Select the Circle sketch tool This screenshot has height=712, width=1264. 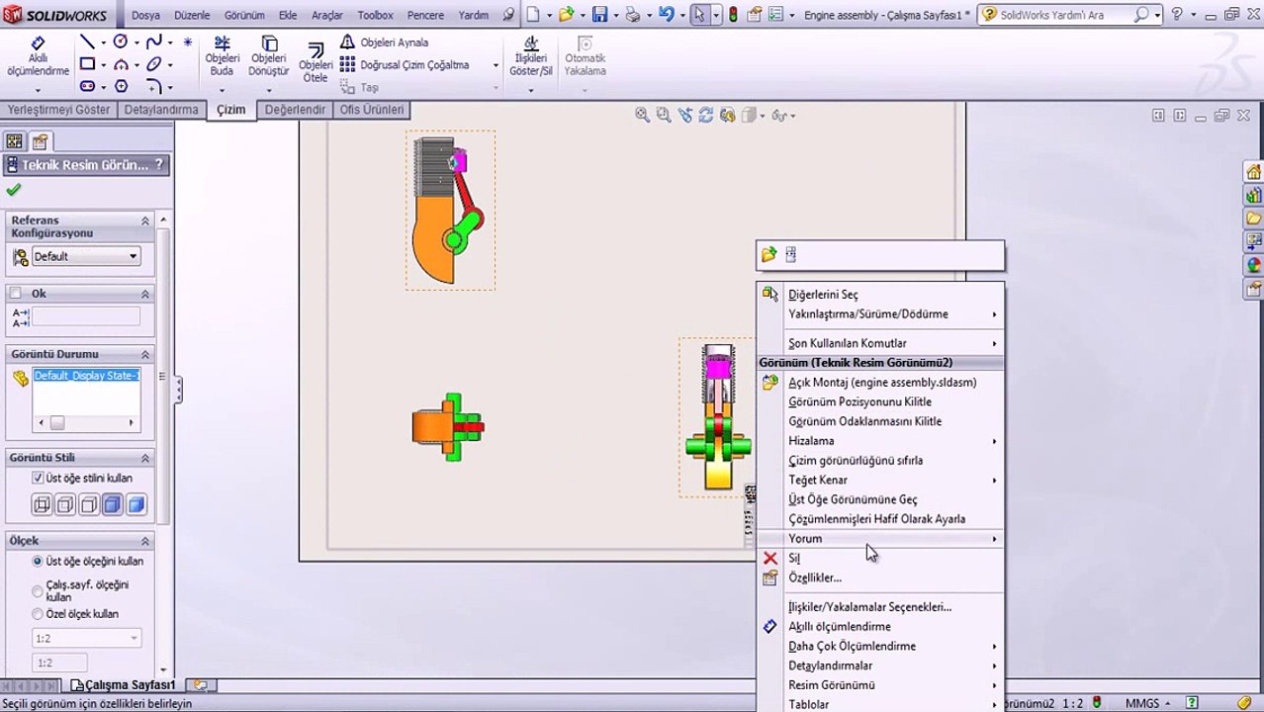(121, 42)
